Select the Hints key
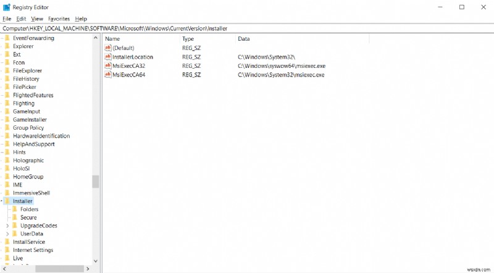The height and width of the screenshot is (273, 494). (x=19, y=153)
